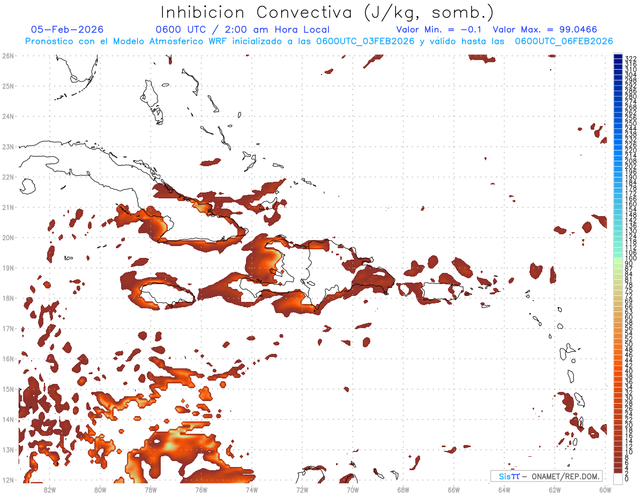Pick the darkest blue swatch atop the color scale
643x497 pixels.
pos(618,57)
